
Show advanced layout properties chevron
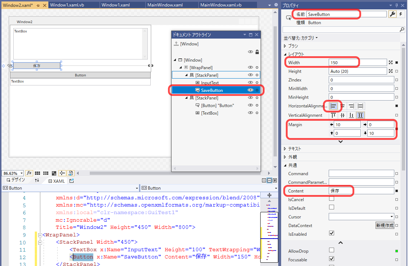341,142
